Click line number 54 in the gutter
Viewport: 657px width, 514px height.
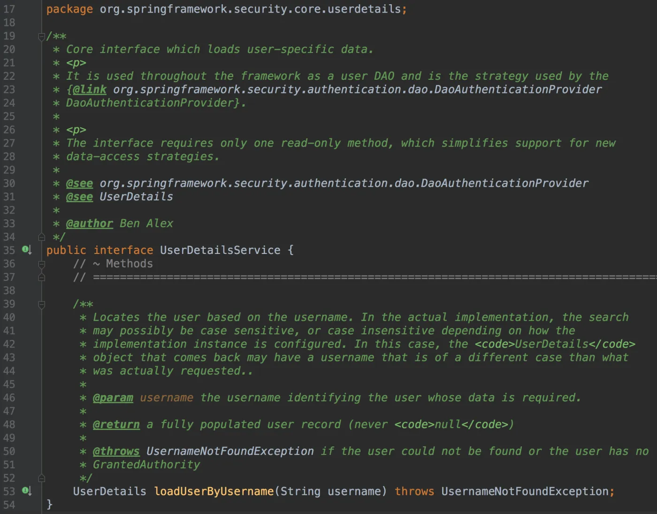click(x=9, y=505)
